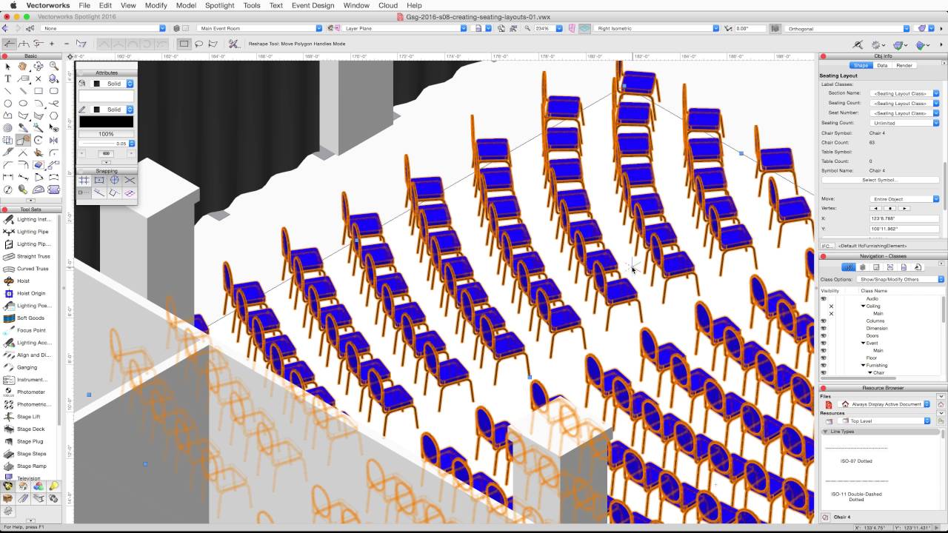Click the Photometer tool icon
Viewport: 948px width, 533px height.
tap(9, 392)
